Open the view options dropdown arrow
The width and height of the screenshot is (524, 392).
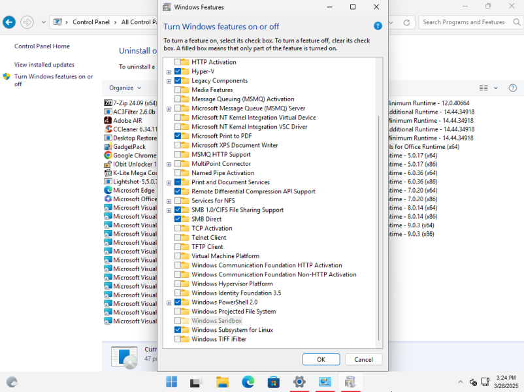496,88
